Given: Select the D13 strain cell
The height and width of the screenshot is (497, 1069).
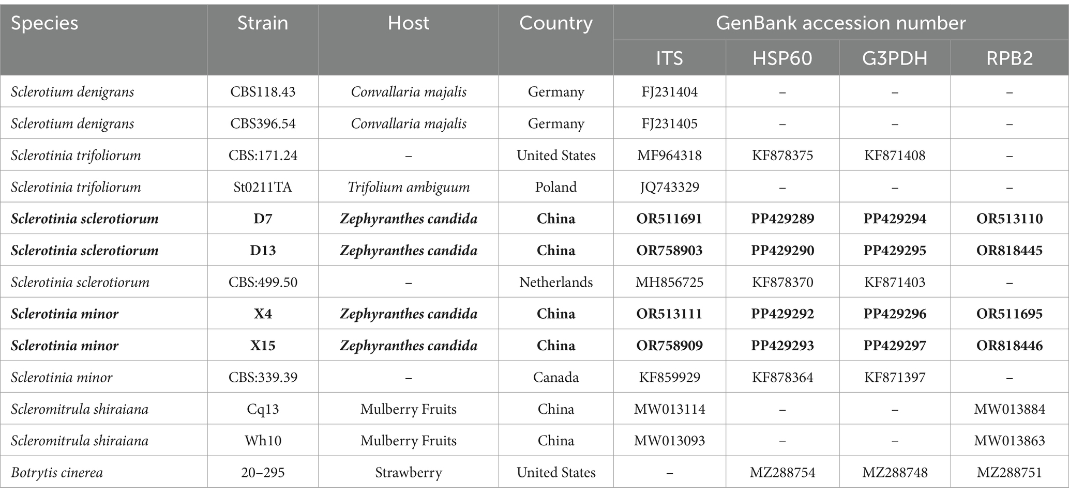Looking at the screenshot, I should (x=263, y=251).
